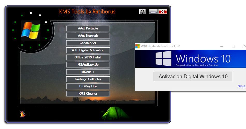
Task: Launch AAct Network
Action: pos(88,36)
